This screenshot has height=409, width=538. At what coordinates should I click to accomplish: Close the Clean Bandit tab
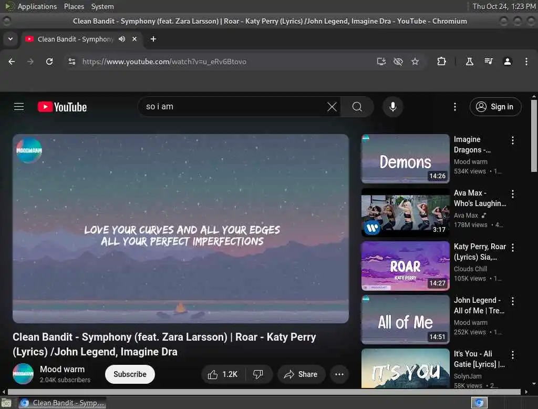coord(134,39)
